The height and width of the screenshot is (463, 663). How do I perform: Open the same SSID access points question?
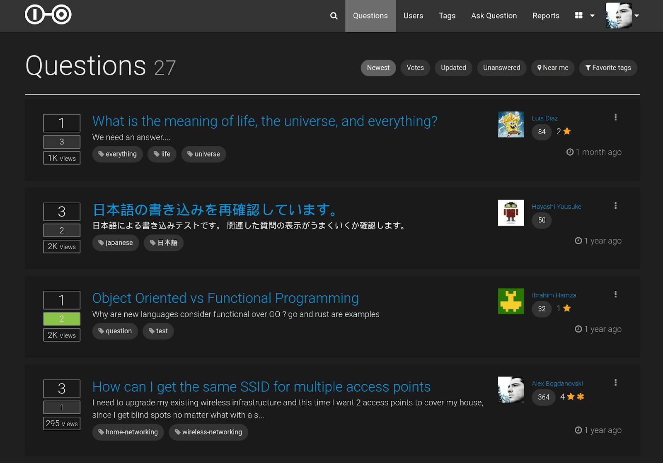pos(261,387)
